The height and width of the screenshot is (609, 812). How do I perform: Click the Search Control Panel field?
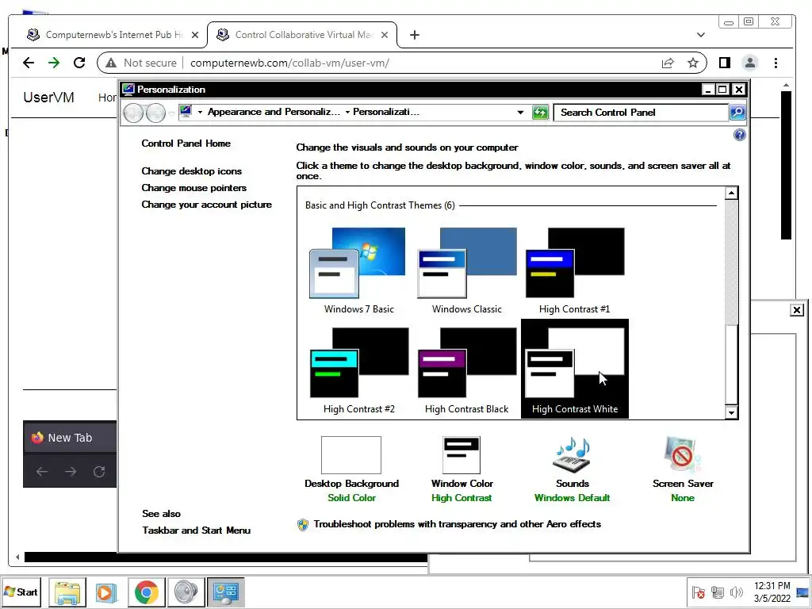point(641,113)
